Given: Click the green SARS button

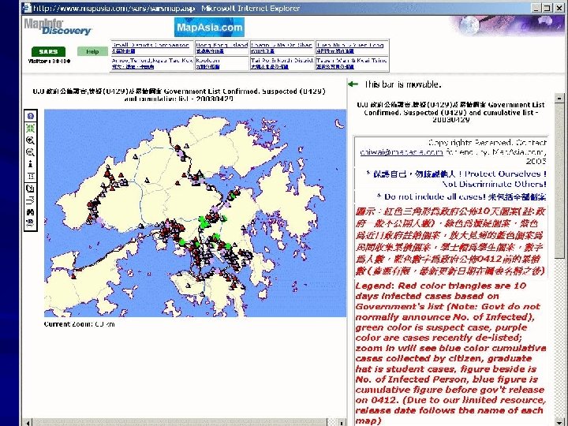Looking at the screenshot, I should (49, 52).
